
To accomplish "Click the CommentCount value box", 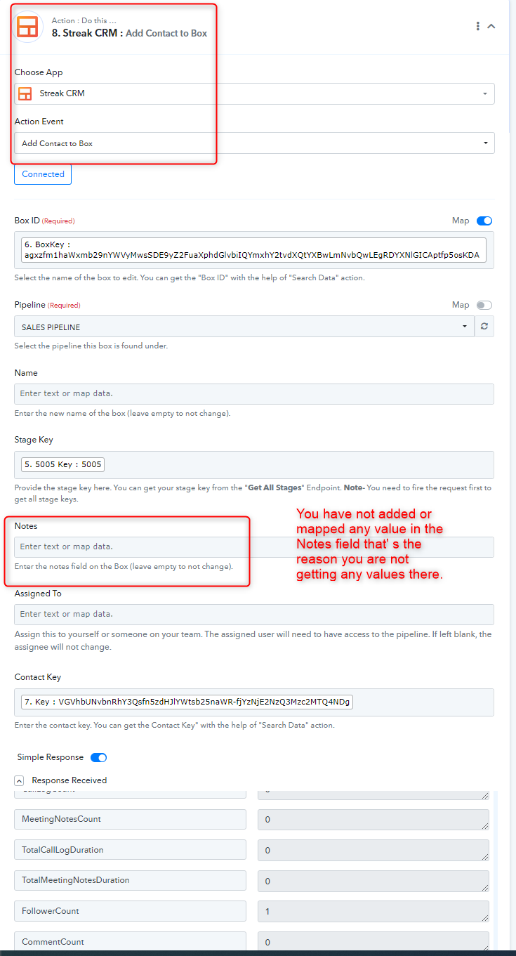I will 373,942.
